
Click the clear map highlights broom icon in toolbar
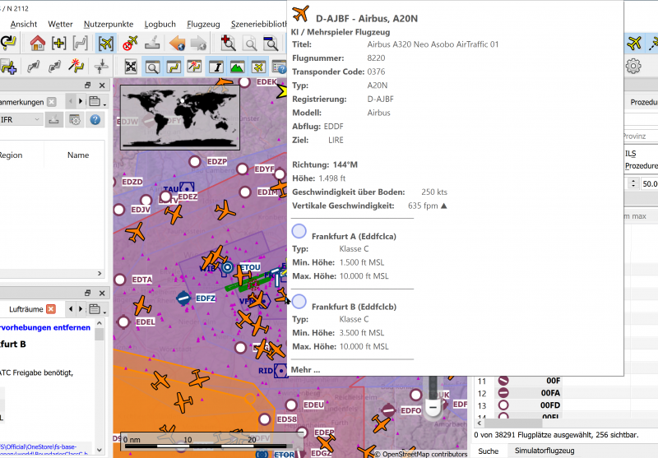coord(152,43)
